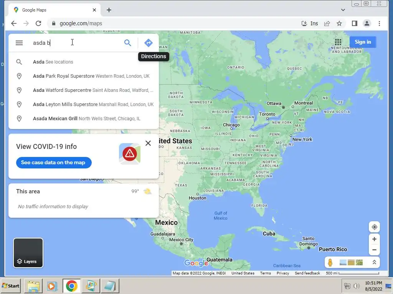393x294 pixels.
Task: Zoom out with the minus button
Action: 374,250
